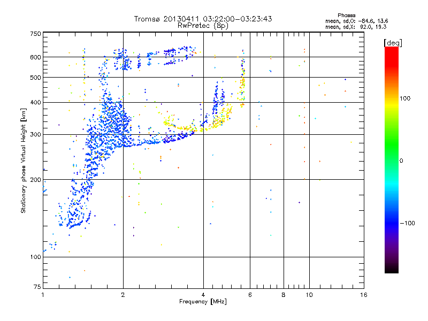The width and height of the screenshot is (428, 321).
Task: Click the 'Phases' header label
Action: pyautogui.click(x=346, y=16)
